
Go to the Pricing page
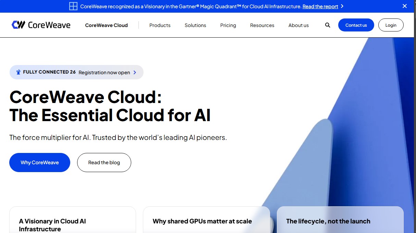tap(228, 25)
